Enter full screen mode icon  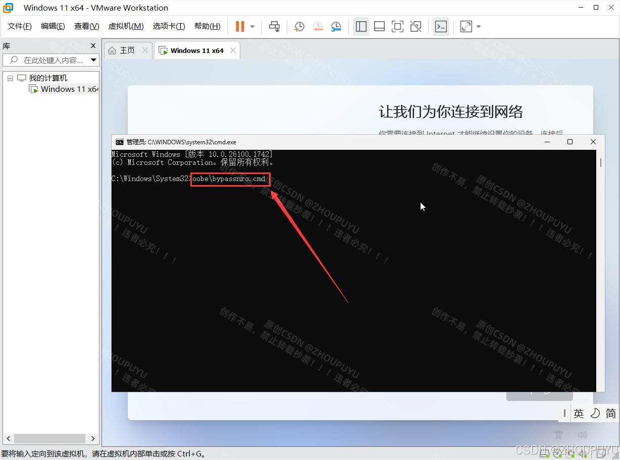pyautogui.click(x=398, y=26)
